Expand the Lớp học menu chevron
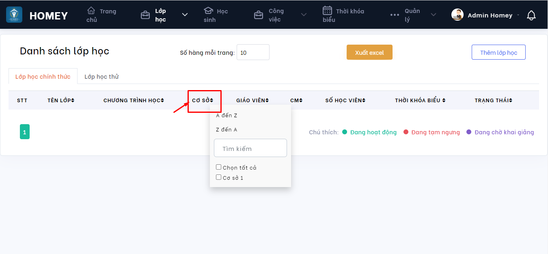 click(185, 15)
